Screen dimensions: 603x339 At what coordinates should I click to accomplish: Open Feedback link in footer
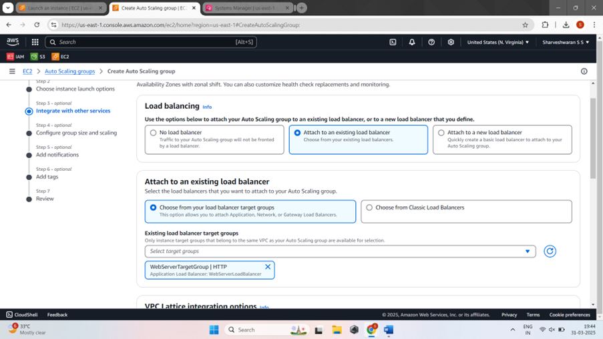[57, 314]
